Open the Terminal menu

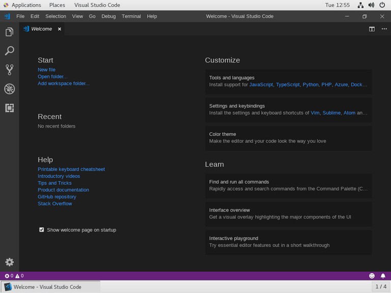(x=131, y=16)
